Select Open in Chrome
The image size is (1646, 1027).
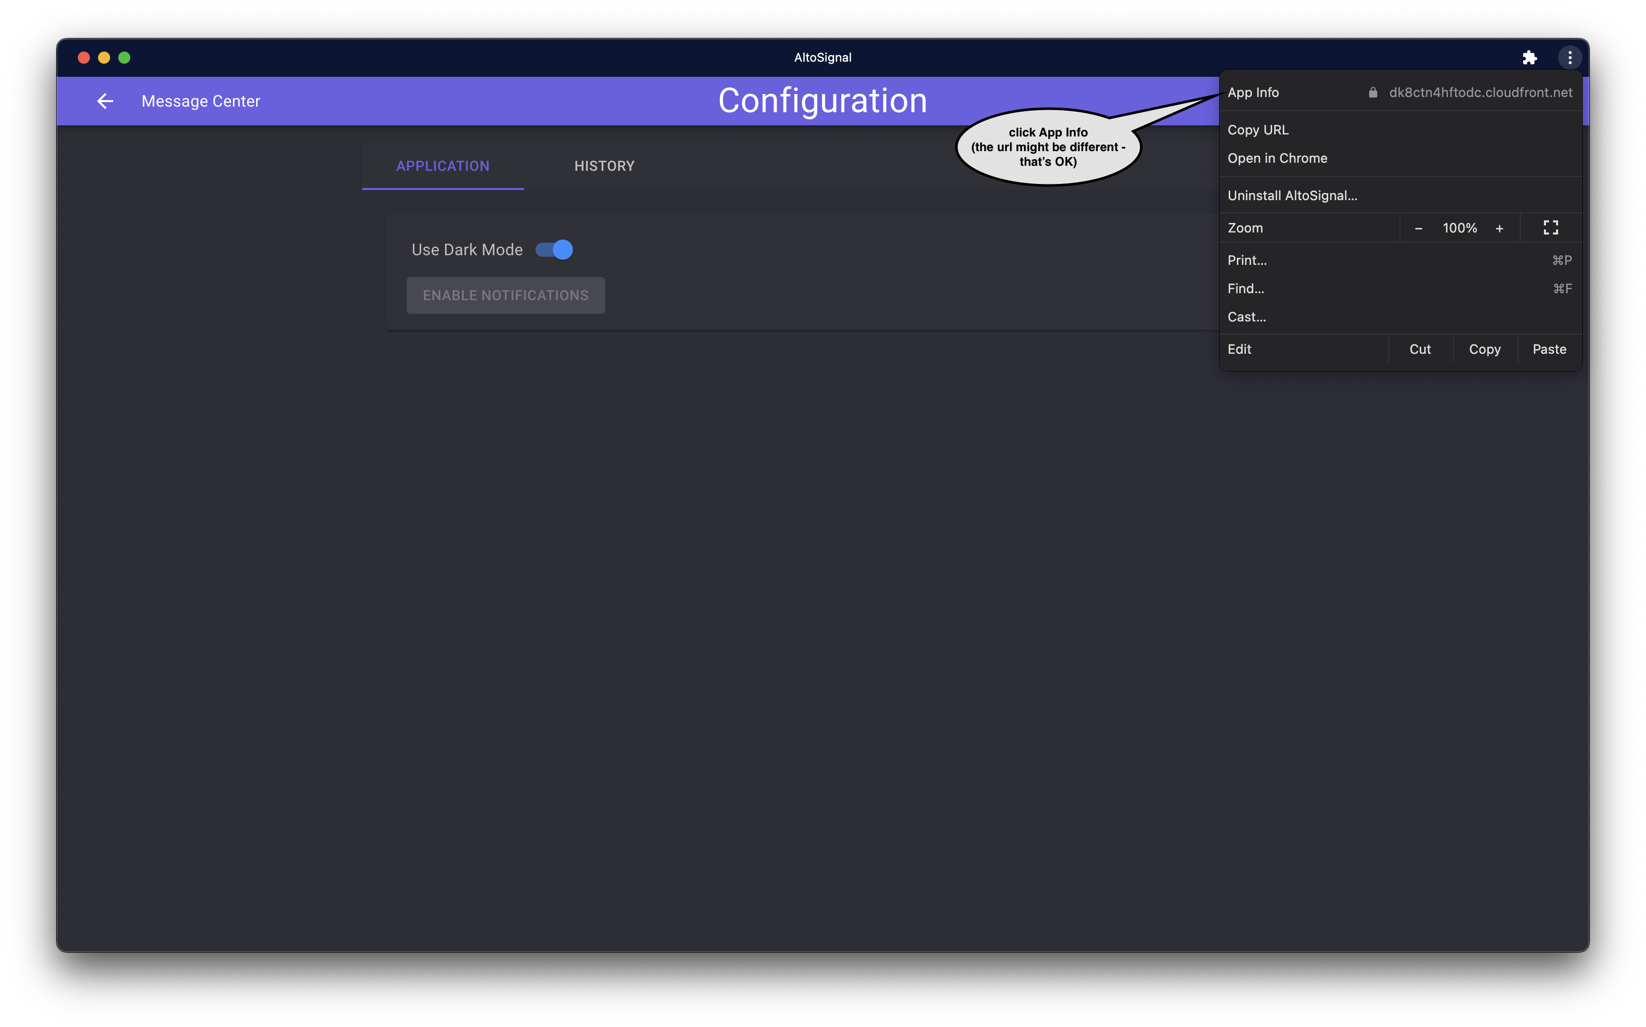[1277, 158]
